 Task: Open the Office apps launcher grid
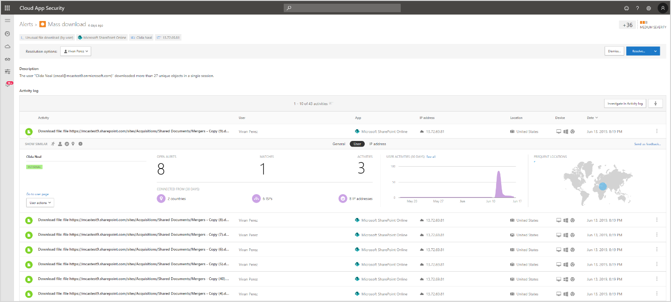click(x=6, y=7)
